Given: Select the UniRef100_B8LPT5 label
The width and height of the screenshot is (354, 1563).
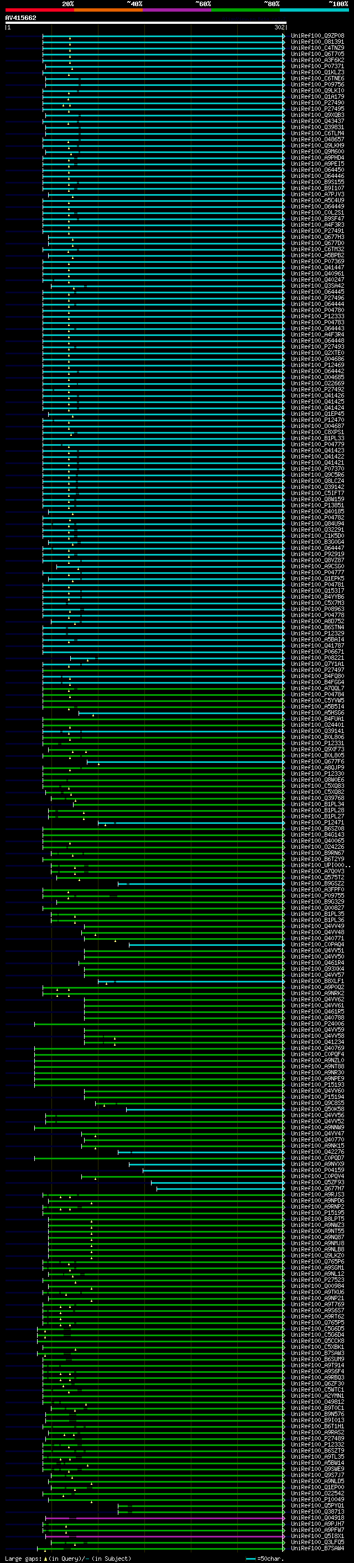Looking at the screenshot, I should pyautogui.click(x=317, y=1219).
